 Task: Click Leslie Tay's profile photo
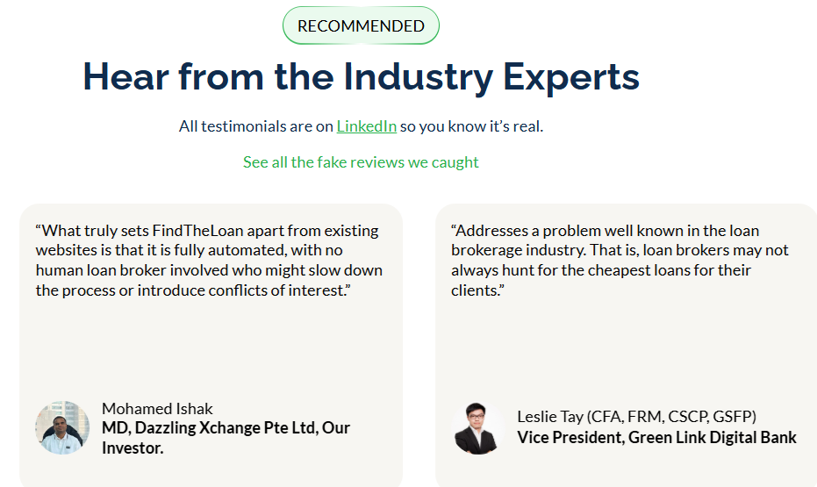477,428
